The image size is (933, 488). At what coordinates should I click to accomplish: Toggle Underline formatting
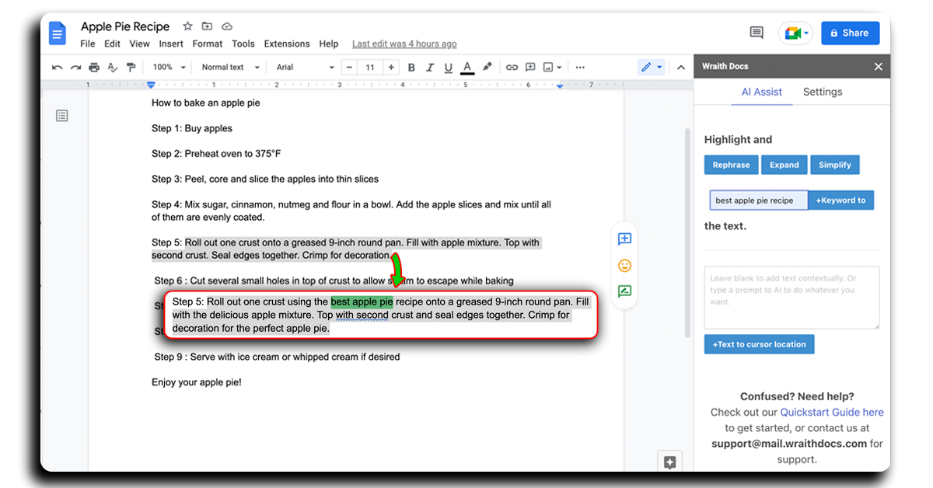click(448, 68)
